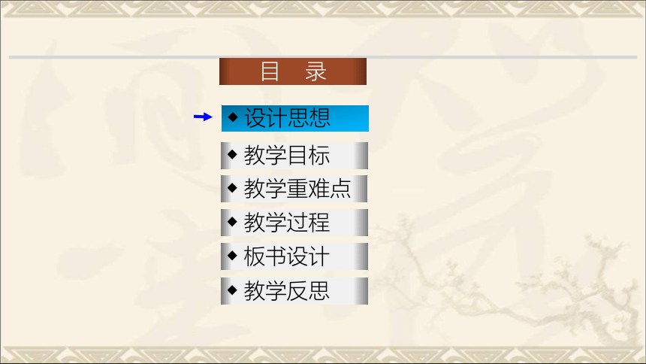Click the blue arrow pointing at 设计思想

pyautogui.click(x=203, y=117)
